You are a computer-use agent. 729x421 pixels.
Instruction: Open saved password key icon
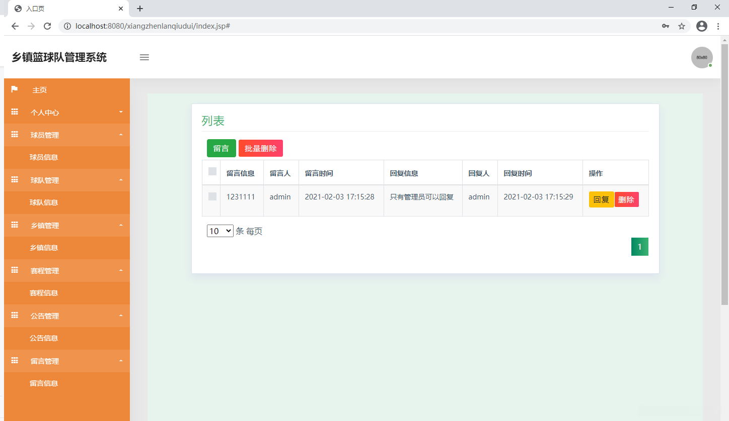coord(666,26)
